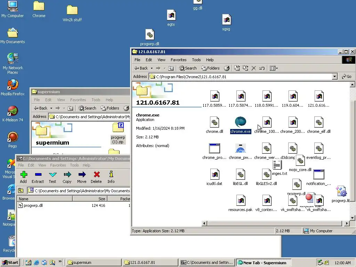This screenshot has width=356, height=267.
Task: Click Extract in the 7-Zip toolbar
Action: tap(38, 177)
